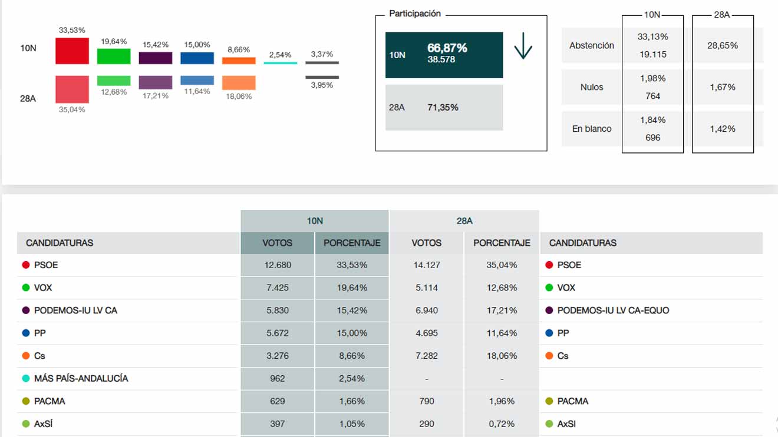This screenshot has height=437, width=778.
Task: Click the down arrow in the Participación box
Action: coord(523,47)
